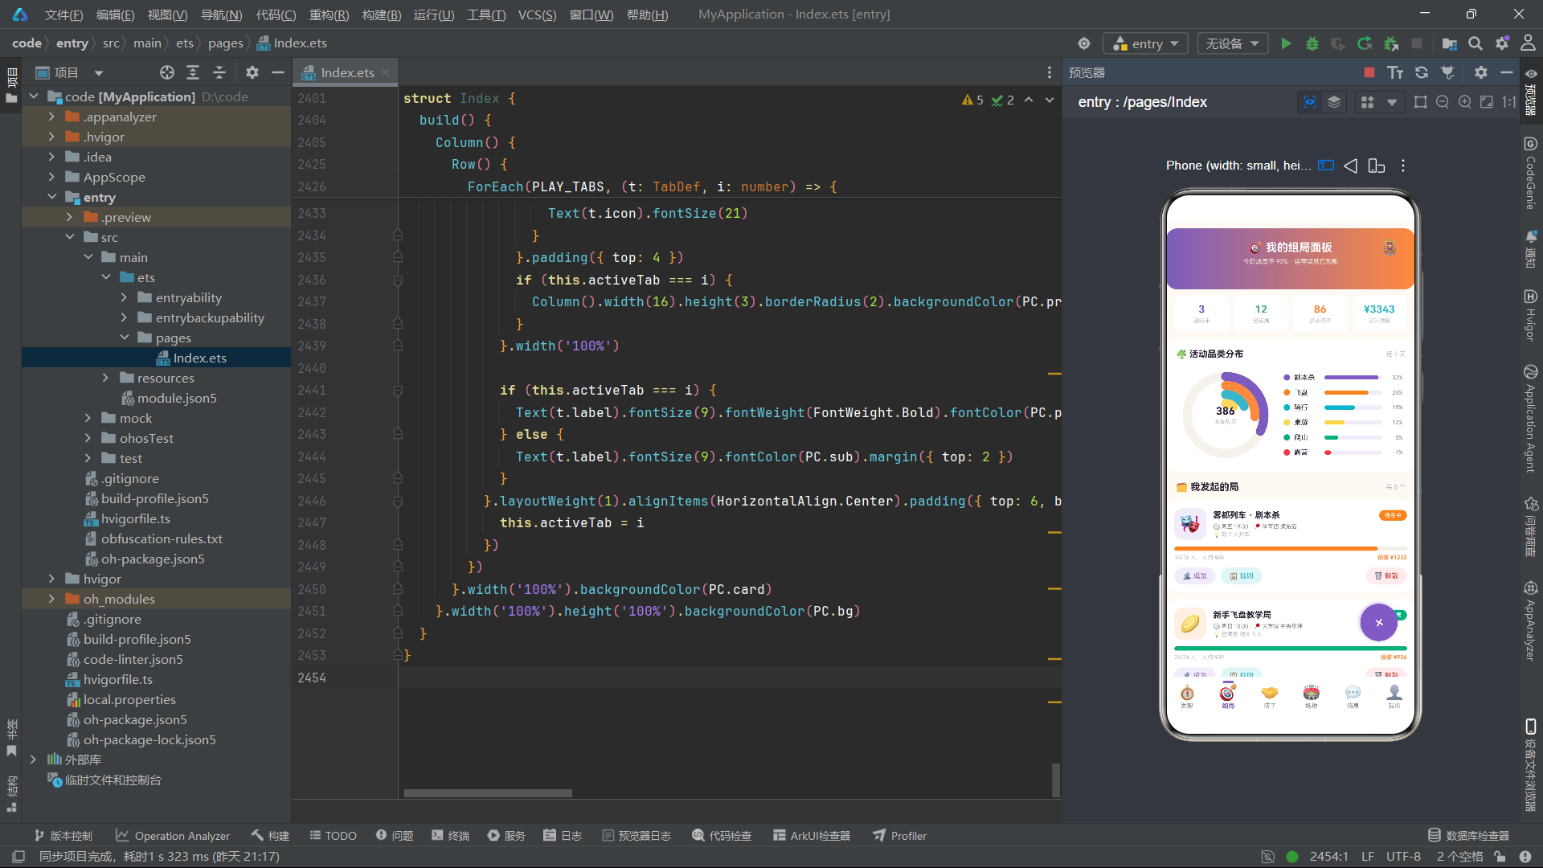Toggle layers view mode in previewer
The image size is (1543, 868).
coord(1334,102)
